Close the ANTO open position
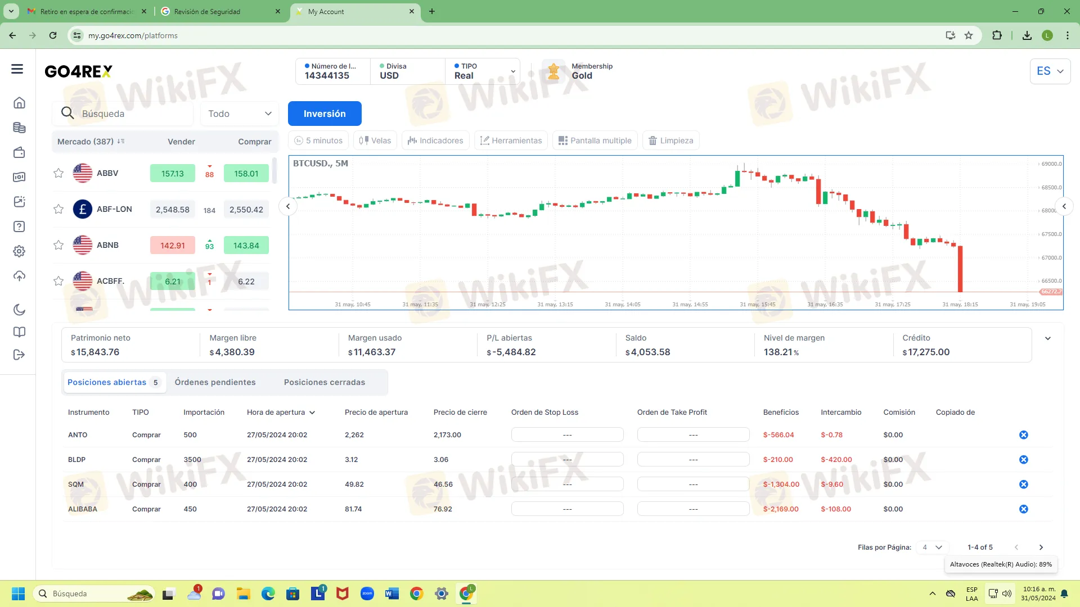This screenshot has width=1080, height=607. tap(1024, 435)
